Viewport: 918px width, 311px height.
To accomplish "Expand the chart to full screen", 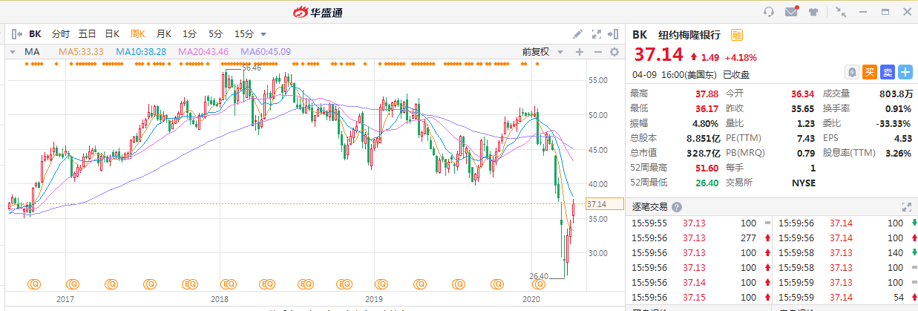I will pyautogui.click(x=597, y=33).
